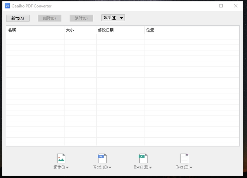Viewport: 247px width, 178px height.
Task: Open the 說明(H) help dropdown
Action: (x=113, y=18)
